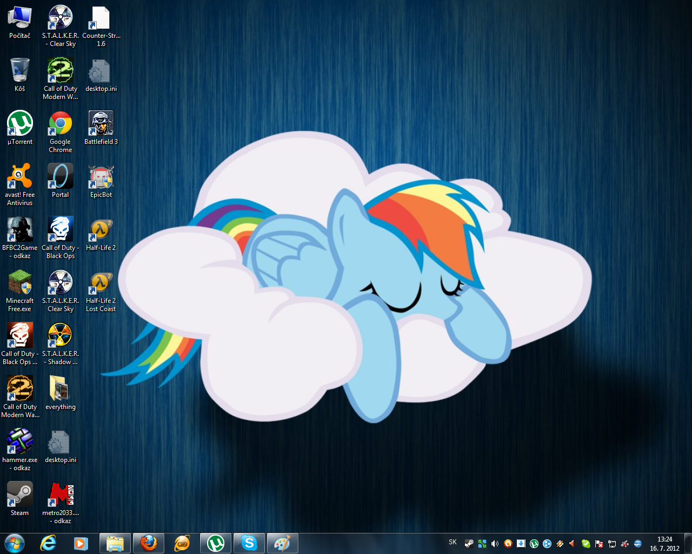Click the Steam tray icon
Viewport: 692px width, 554px height.
(x=469, y=544)
